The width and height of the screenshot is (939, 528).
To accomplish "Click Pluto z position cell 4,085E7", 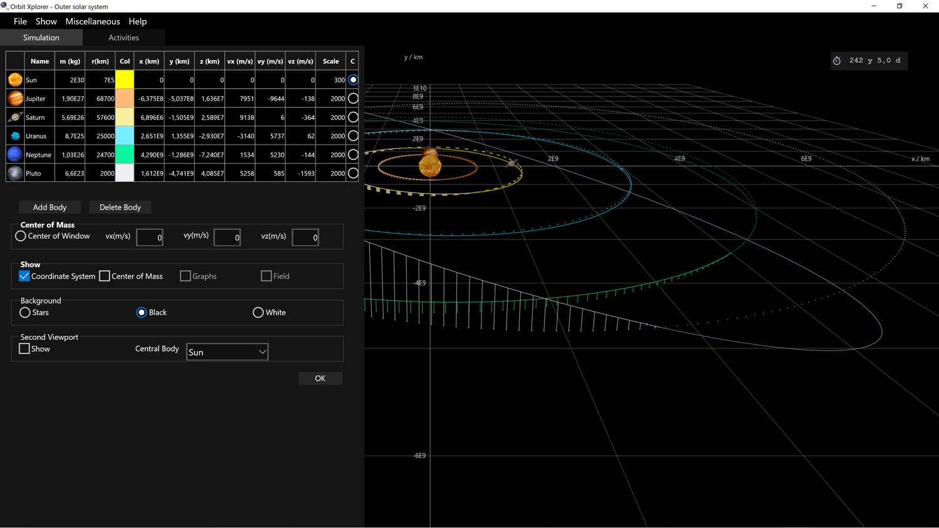I will pyautogui.click(x=210, y=173).
